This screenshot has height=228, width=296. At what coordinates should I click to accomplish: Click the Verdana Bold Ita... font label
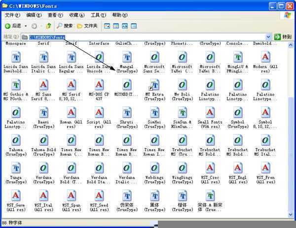[x=99, y=180]
